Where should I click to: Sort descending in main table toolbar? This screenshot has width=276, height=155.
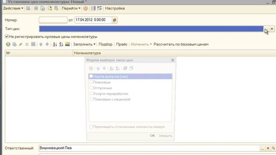[61, 44]
